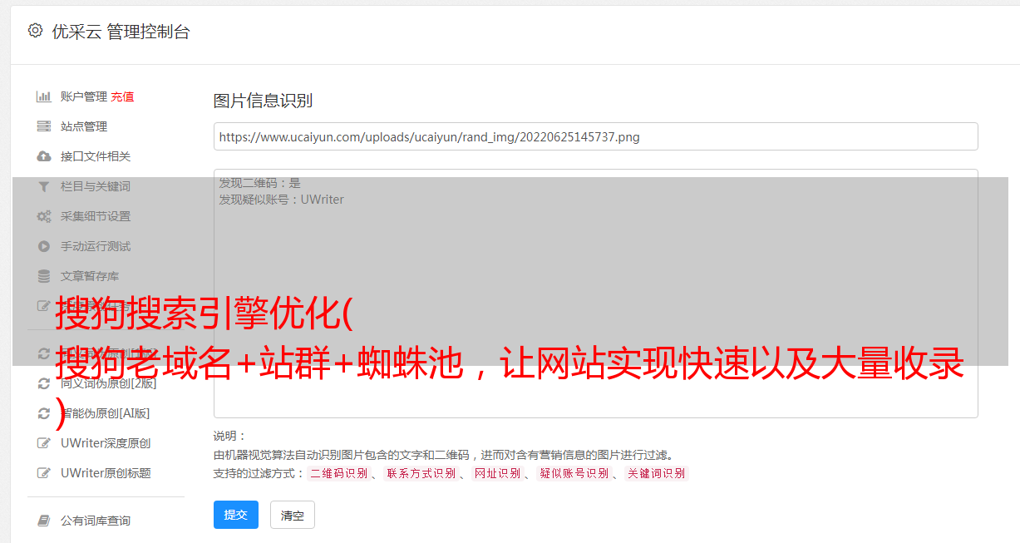Image resolution: width=1020 pixels, height=543 pixels.
Task: Open UWriter深度原创 via its edit icon
Action: (44, 443)
